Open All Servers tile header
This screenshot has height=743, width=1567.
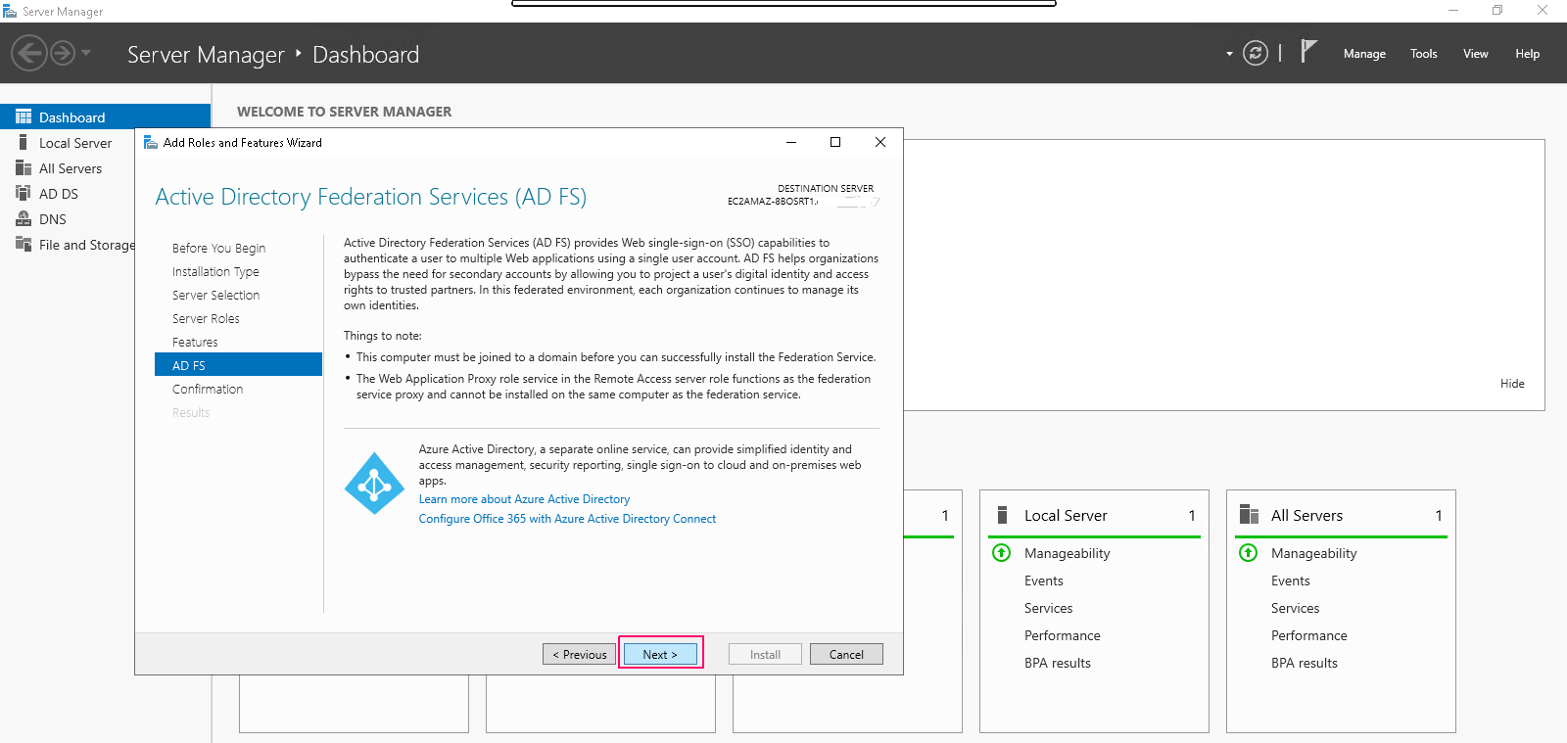(1341, 515)
